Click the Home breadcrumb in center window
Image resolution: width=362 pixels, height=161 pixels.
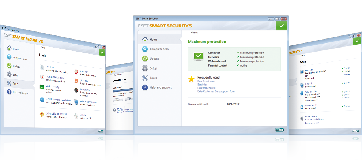[194, 33]
